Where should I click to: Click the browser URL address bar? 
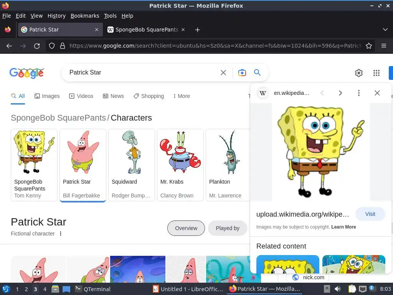coord(216,46)
